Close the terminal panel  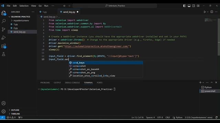216,83
